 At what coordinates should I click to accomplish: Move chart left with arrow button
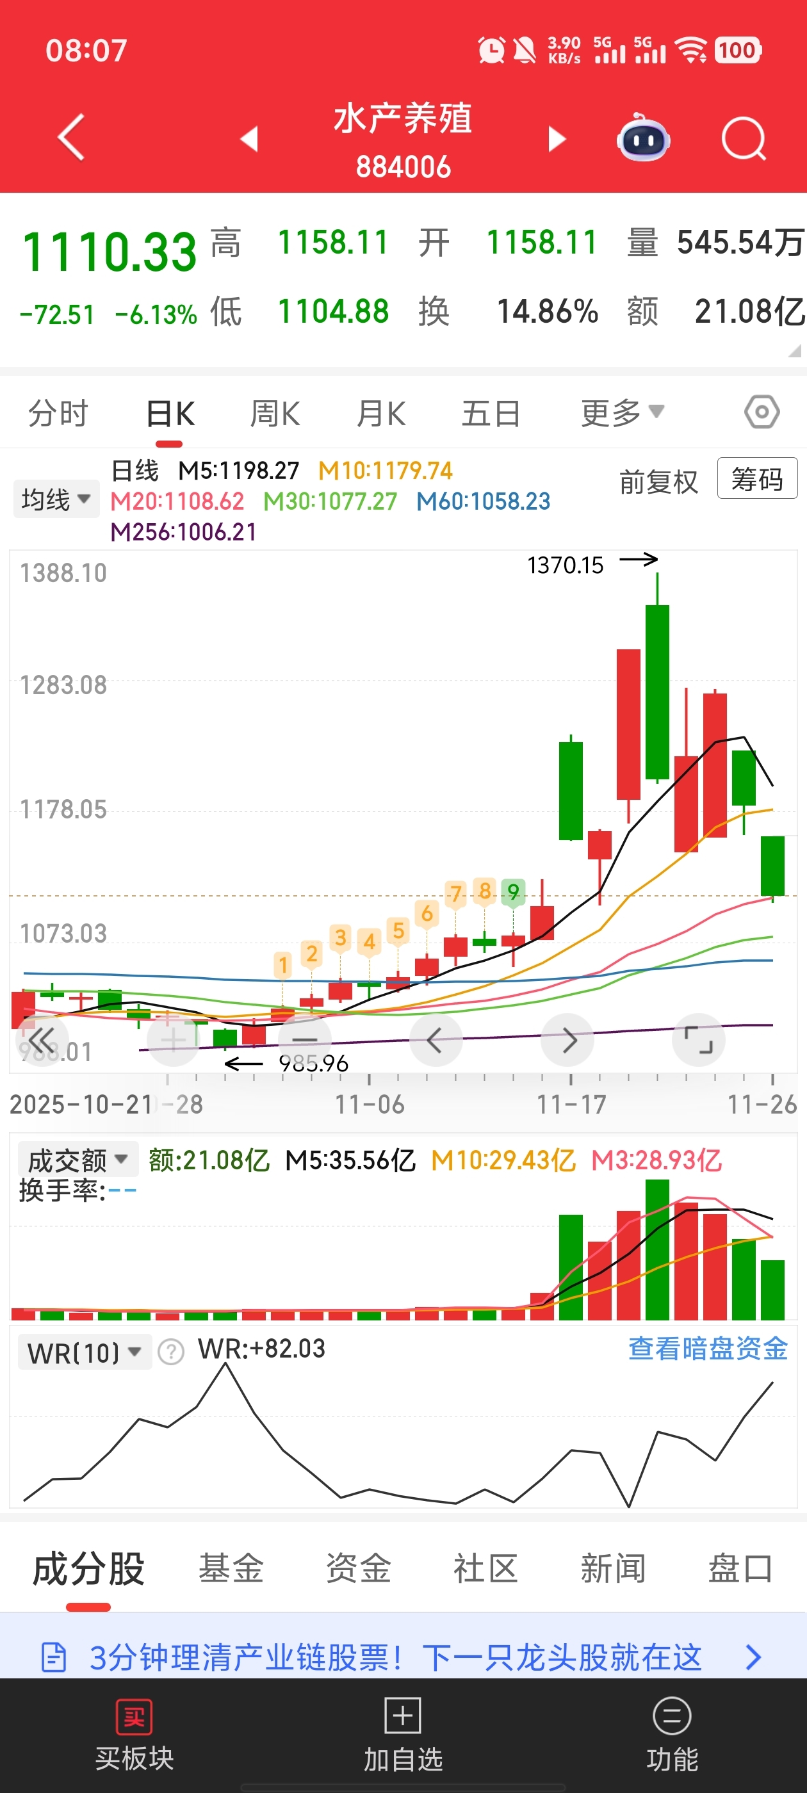coord(436,1041)
